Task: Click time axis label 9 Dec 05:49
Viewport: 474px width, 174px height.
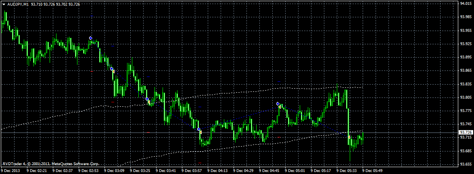Action: (x=373, y=171)
